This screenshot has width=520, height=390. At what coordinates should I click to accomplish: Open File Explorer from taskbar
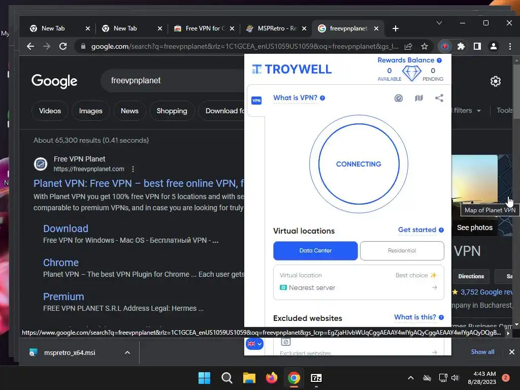coord(249,378)
